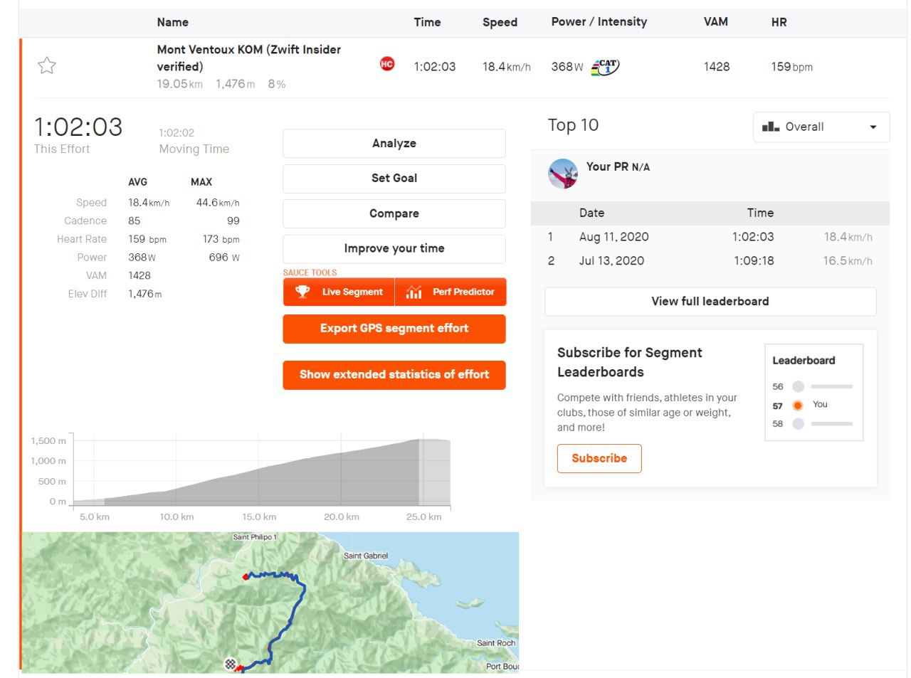The width and height of the screenshot is (911, 678).
Task: Click the 44.6 km/h max speed value
Action: [218, 203]
